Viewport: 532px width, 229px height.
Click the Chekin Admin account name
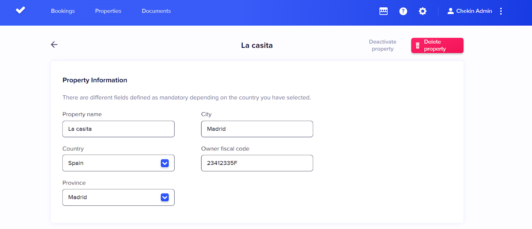point(474,11)
